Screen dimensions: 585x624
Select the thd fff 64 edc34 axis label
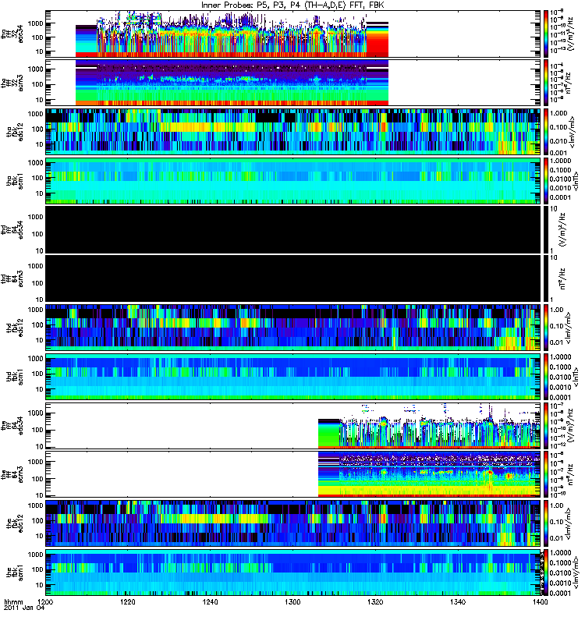[x=12, y=230]
